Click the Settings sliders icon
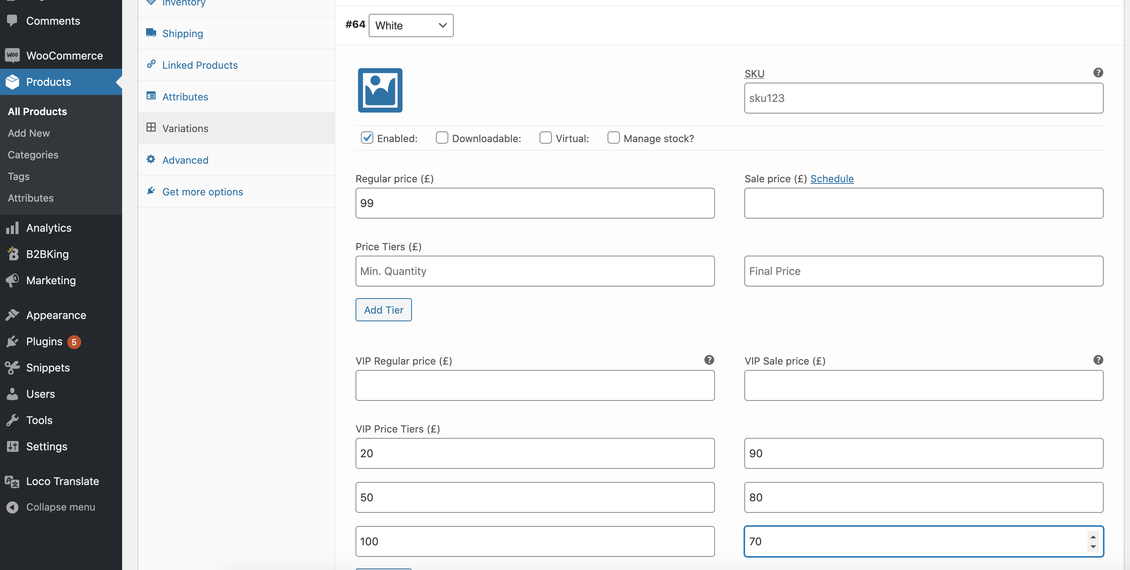 click(x=12, y=446)
